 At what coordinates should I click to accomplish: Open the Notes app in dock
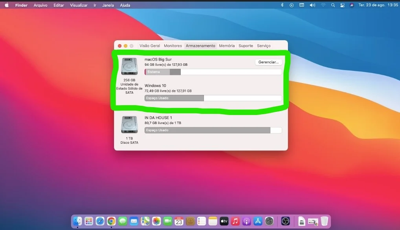[213, 221]
